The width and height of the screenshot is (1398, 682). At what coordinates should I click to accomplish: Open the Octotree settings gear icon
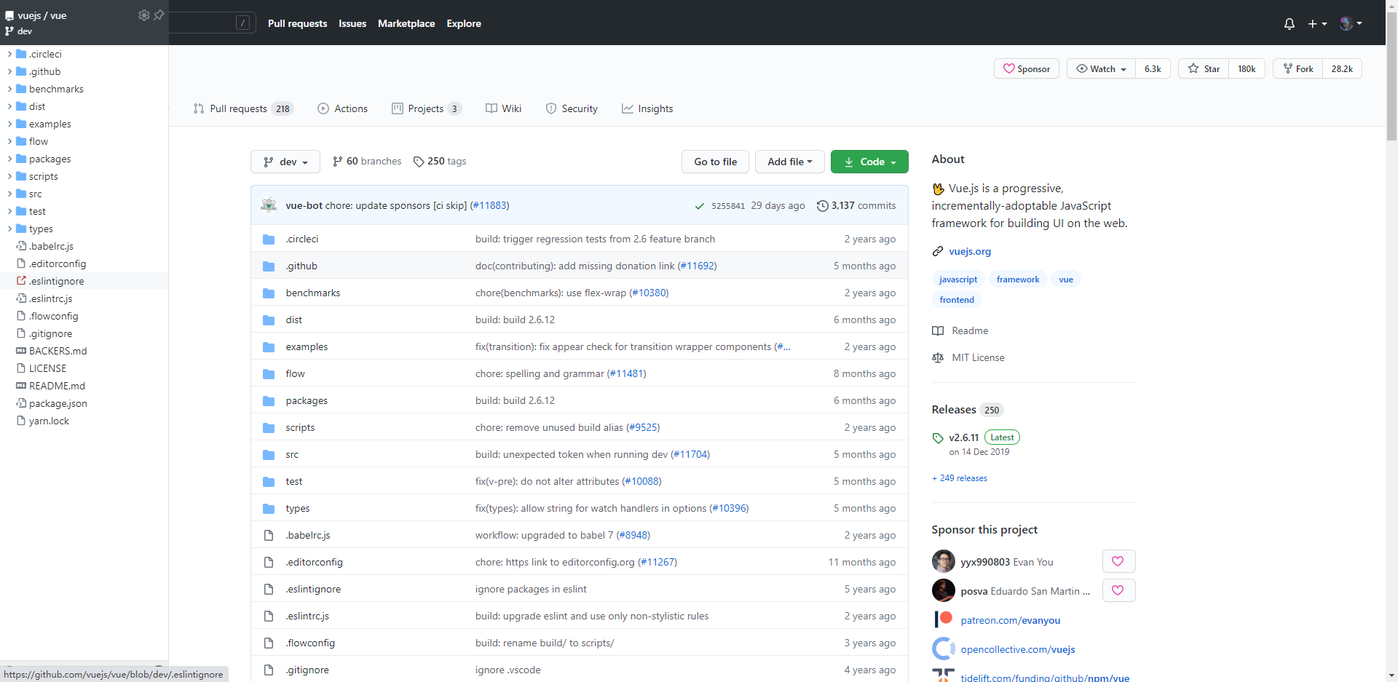(x=143, y=15)
